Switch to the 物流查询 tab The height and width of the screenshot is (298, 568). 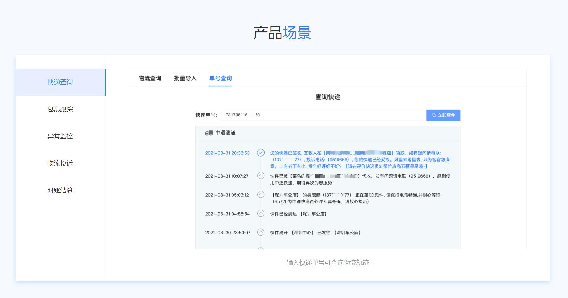click(x=150, y=78)
